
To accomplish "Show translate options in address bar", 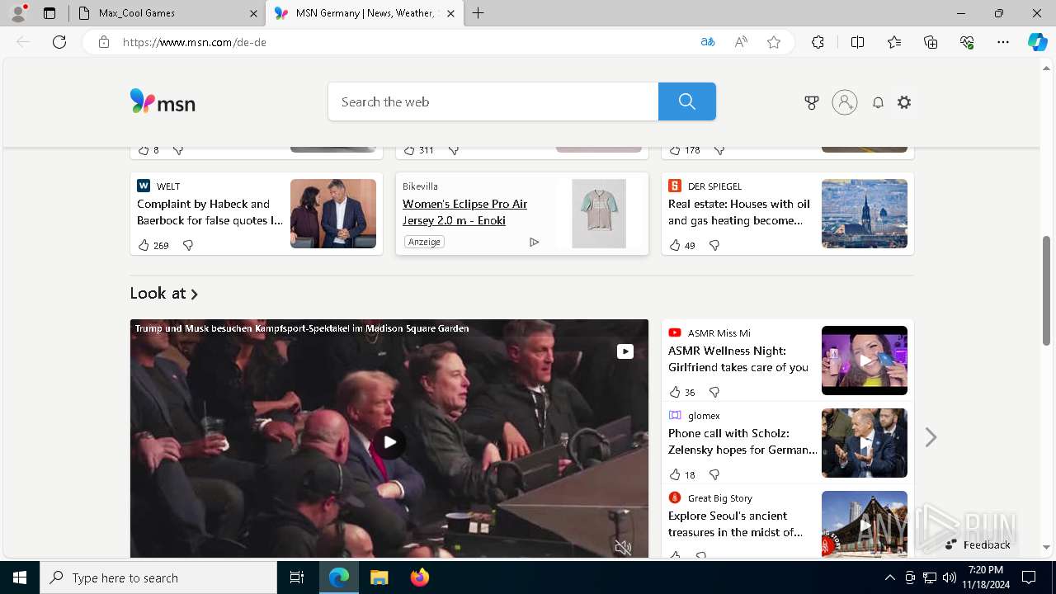I will (708, 42).
